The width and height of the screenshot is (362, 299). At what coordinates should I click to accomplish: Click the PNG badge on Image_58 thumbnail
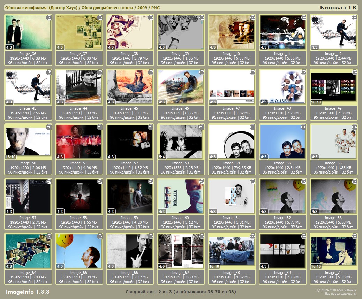(100, 182)
